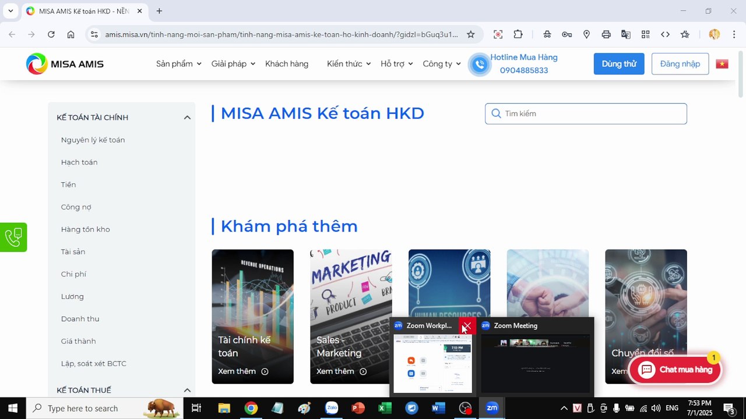
Task: Select the Zoom Meeting window preview
Action: coord(536,356)
